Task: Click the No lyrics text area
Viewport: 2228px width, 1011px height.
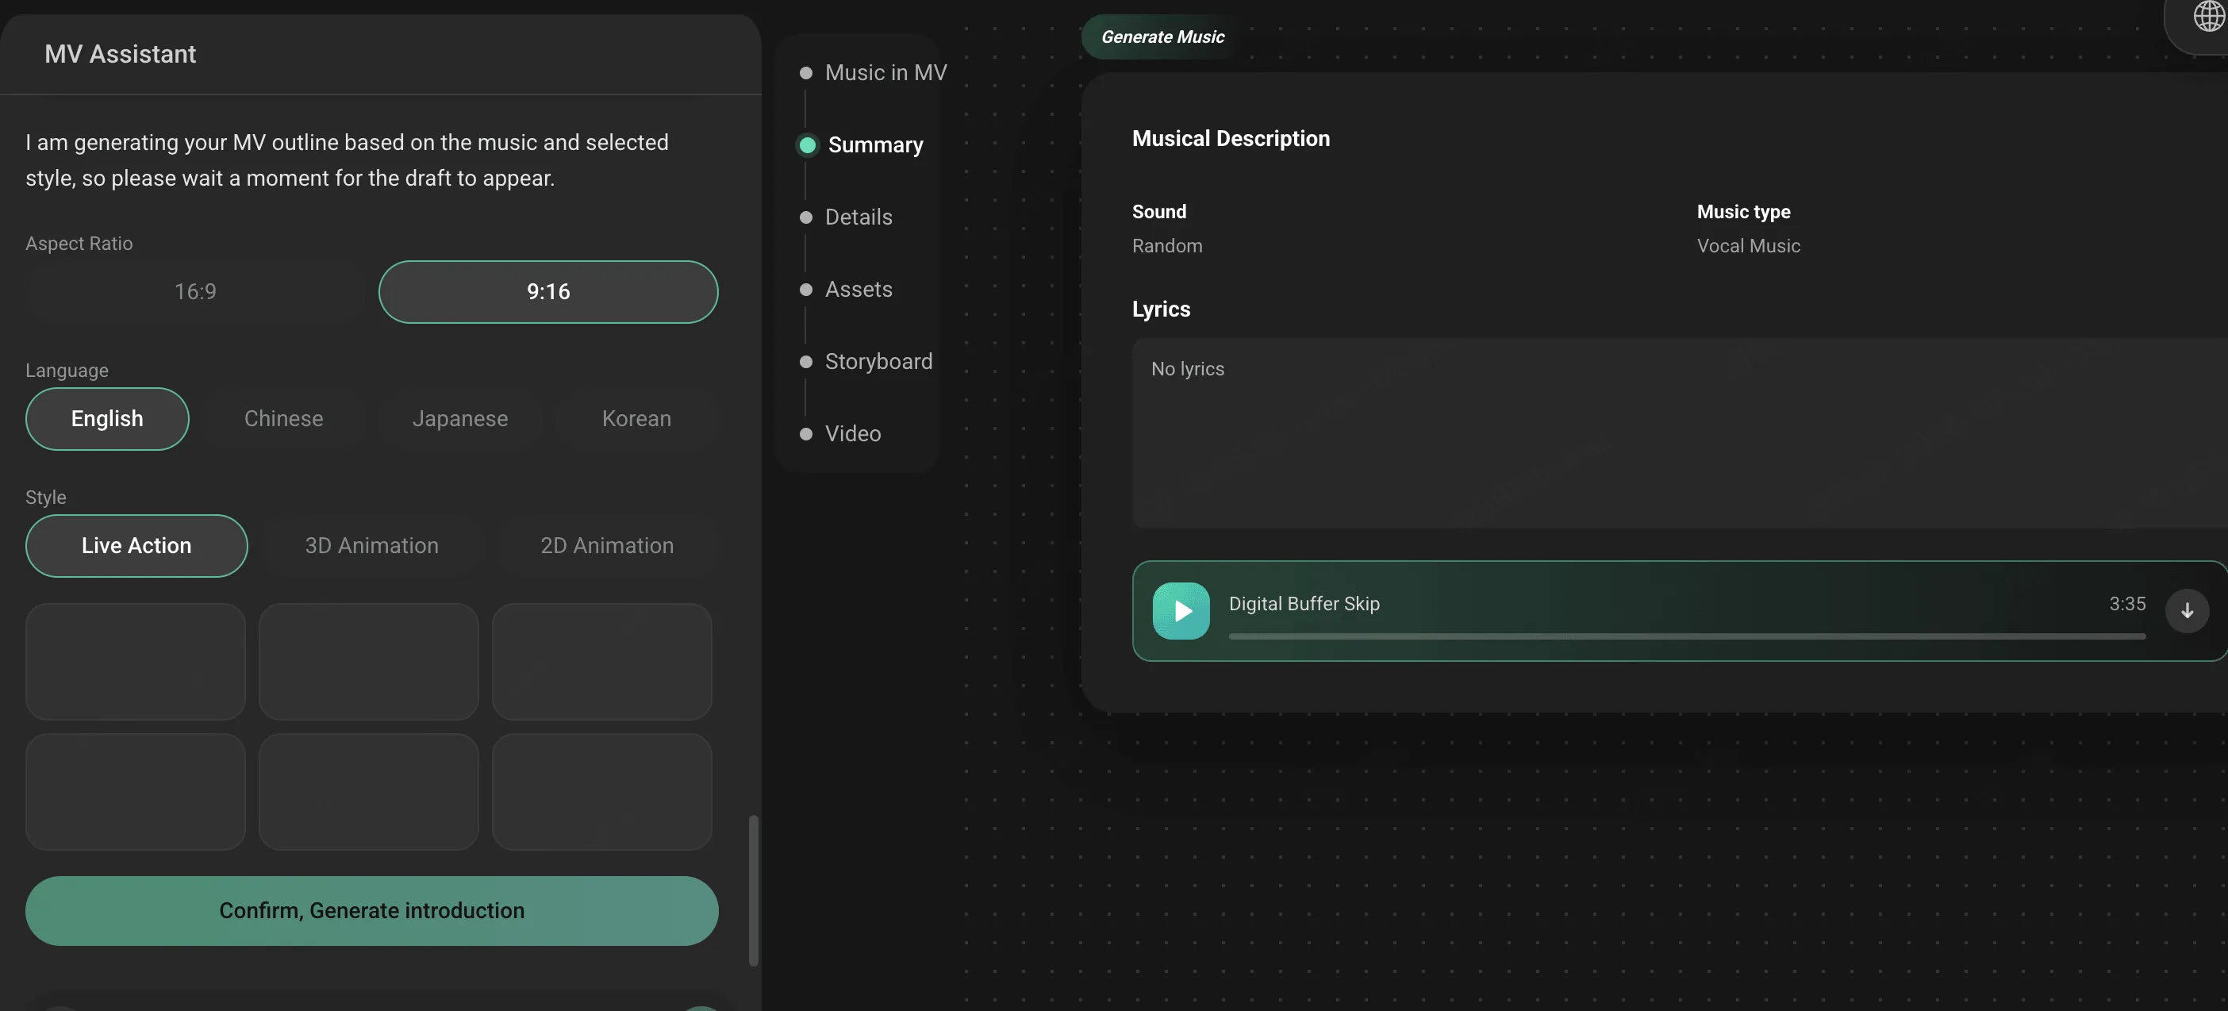Action: [x=1680, y=433]
